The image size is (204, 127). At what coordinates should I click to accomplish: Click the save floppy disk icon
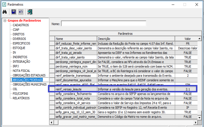click(x=13, y=12)
